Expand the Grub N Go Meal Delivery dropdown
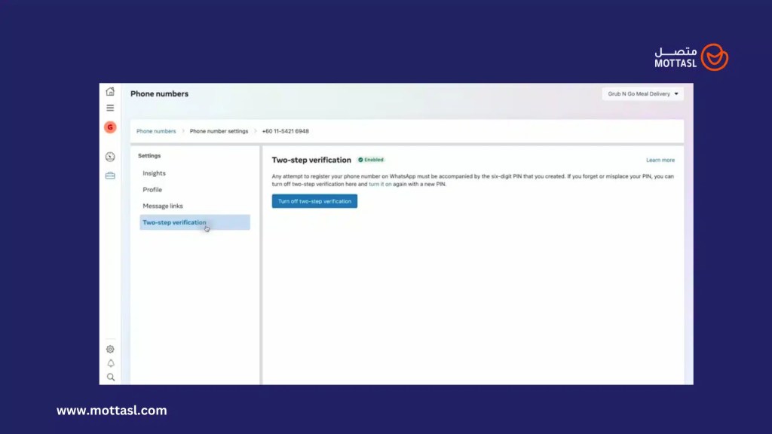This screenshot has height=434, width=772. pyautogui.click(x=643, y=94)
